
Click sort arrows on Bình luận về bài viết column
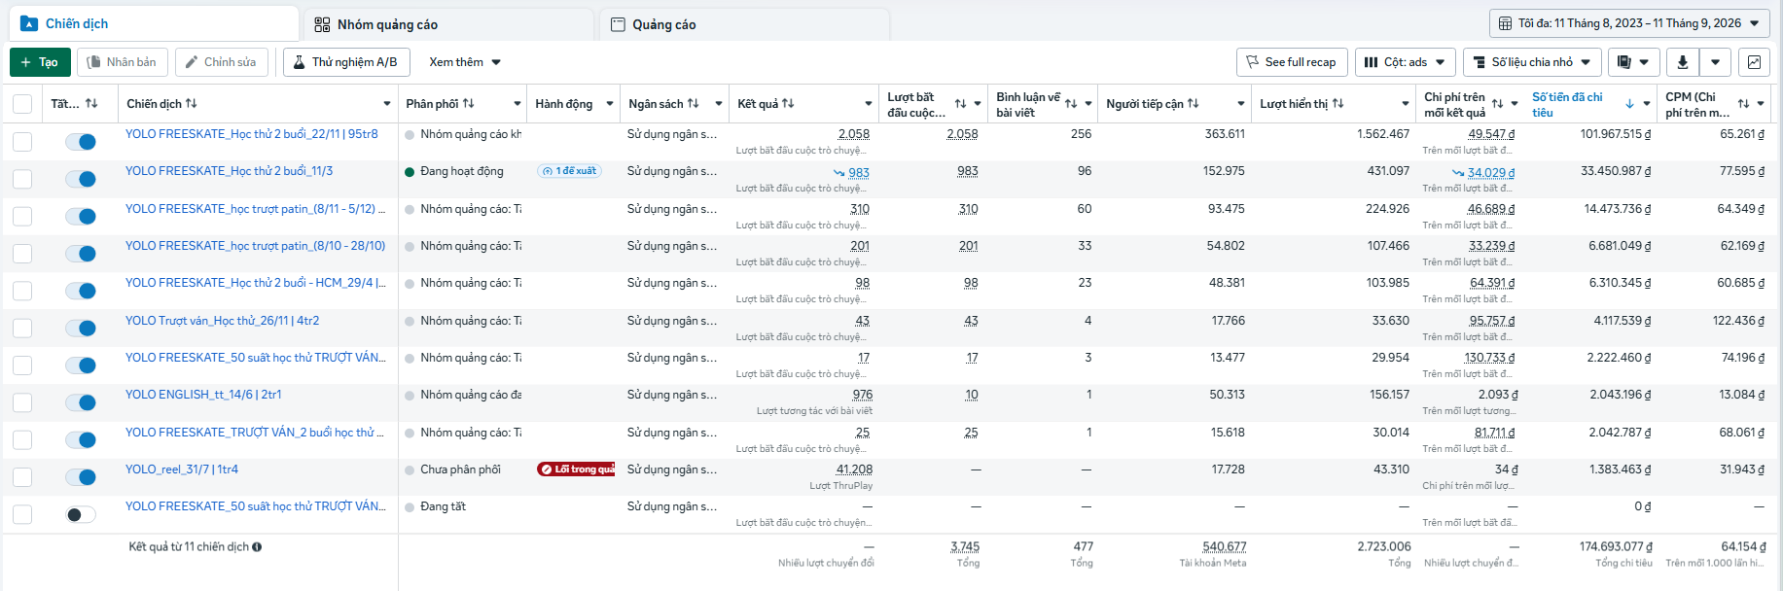(x=1070, y=104)
